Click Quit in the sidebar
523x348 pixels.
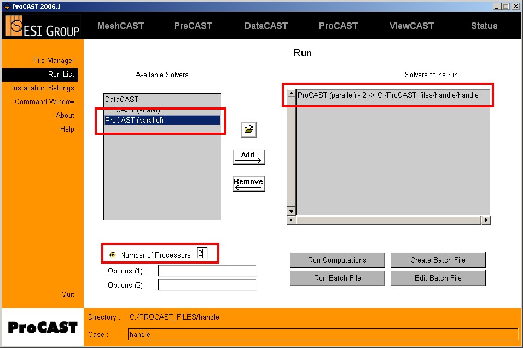[x=68, y=294]
